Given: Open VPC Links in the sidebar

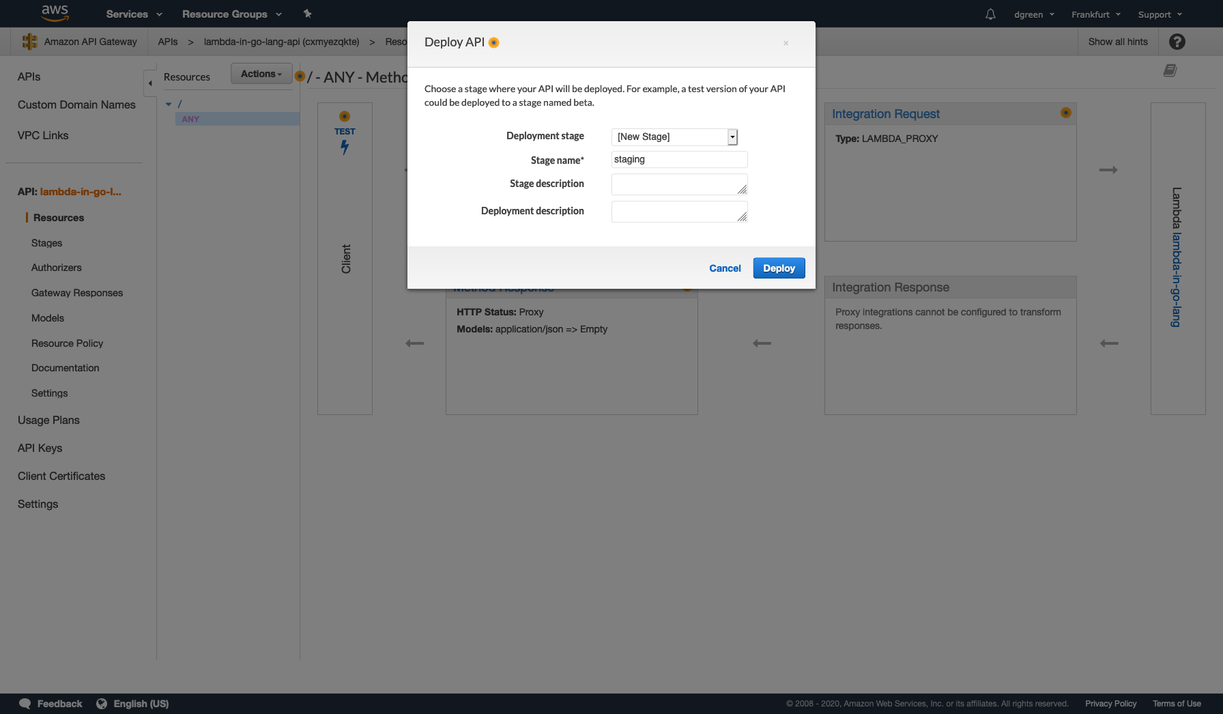Looking at the screenshot, I should click(43, 135).
